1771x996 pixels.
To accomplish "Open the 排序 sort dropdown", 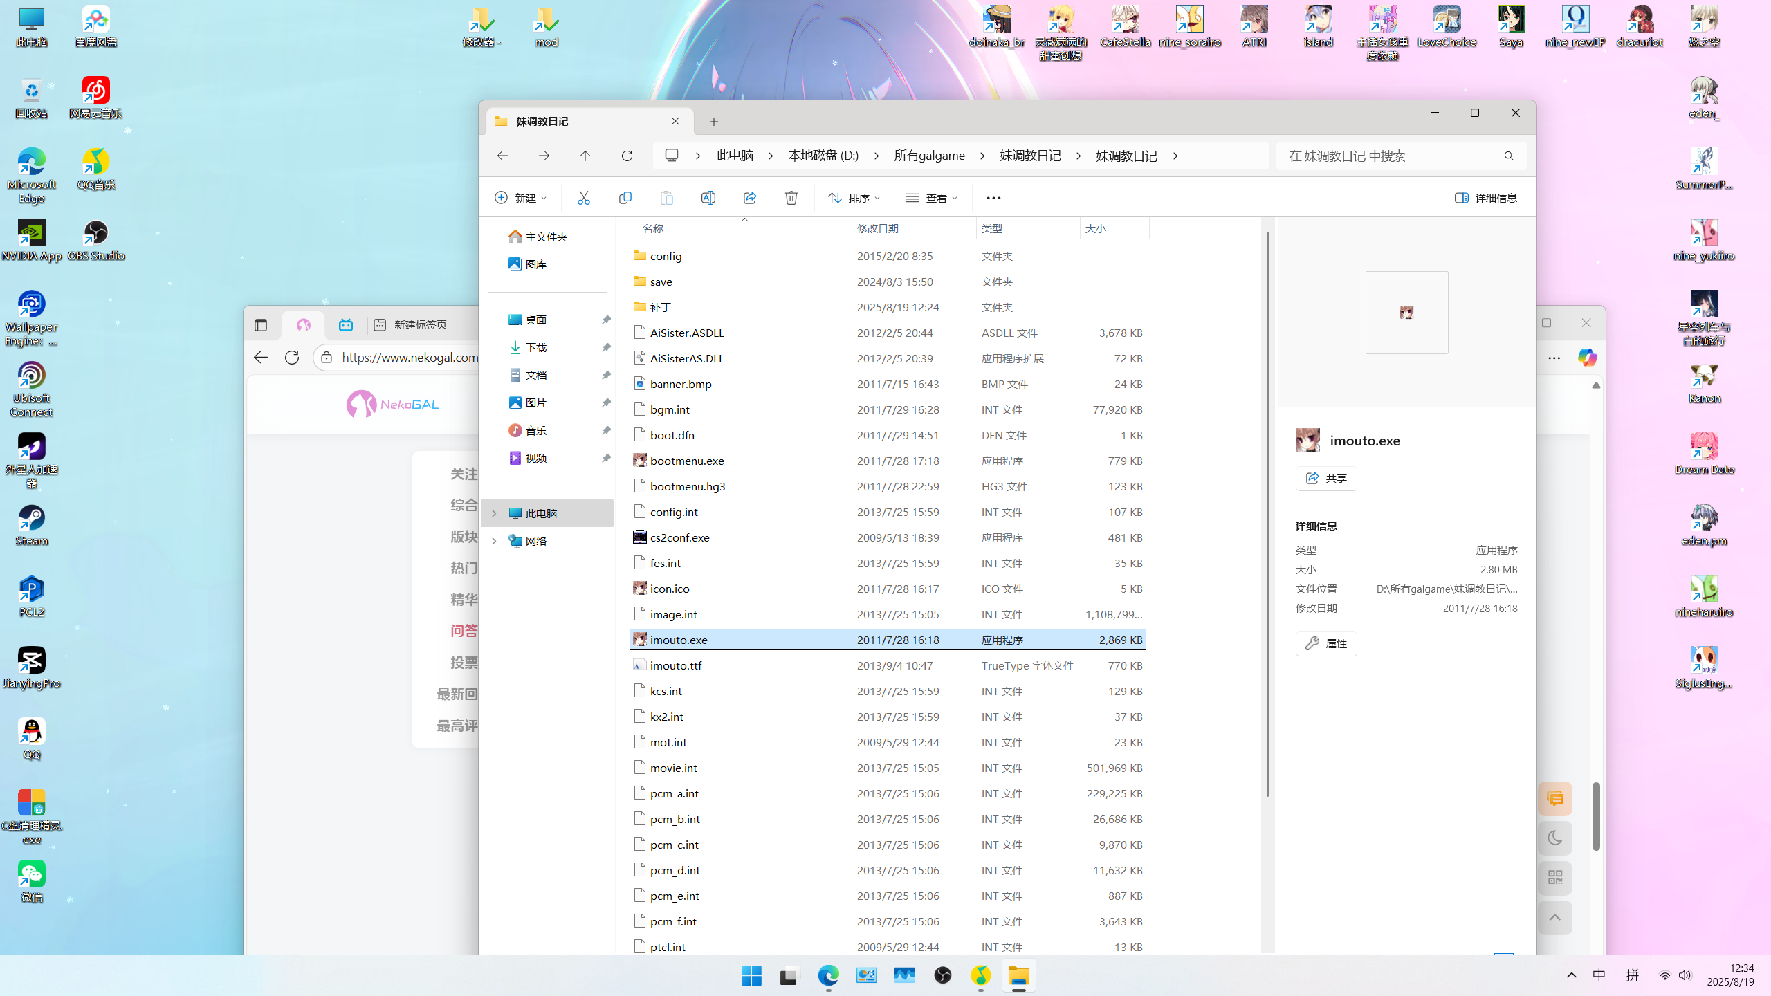I will [854, 198].
